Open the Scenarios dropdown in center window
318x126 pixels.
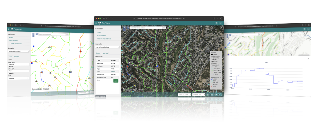(x=107, y=47)
